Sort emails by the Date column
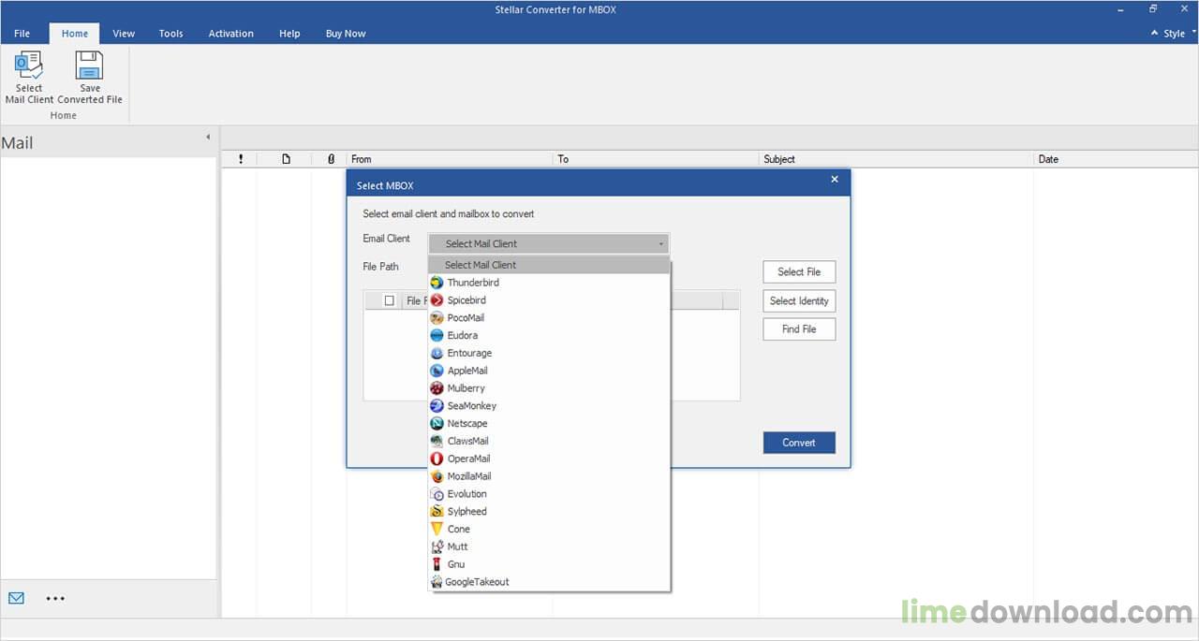1199x641 pixels. tap(1115, 159)
